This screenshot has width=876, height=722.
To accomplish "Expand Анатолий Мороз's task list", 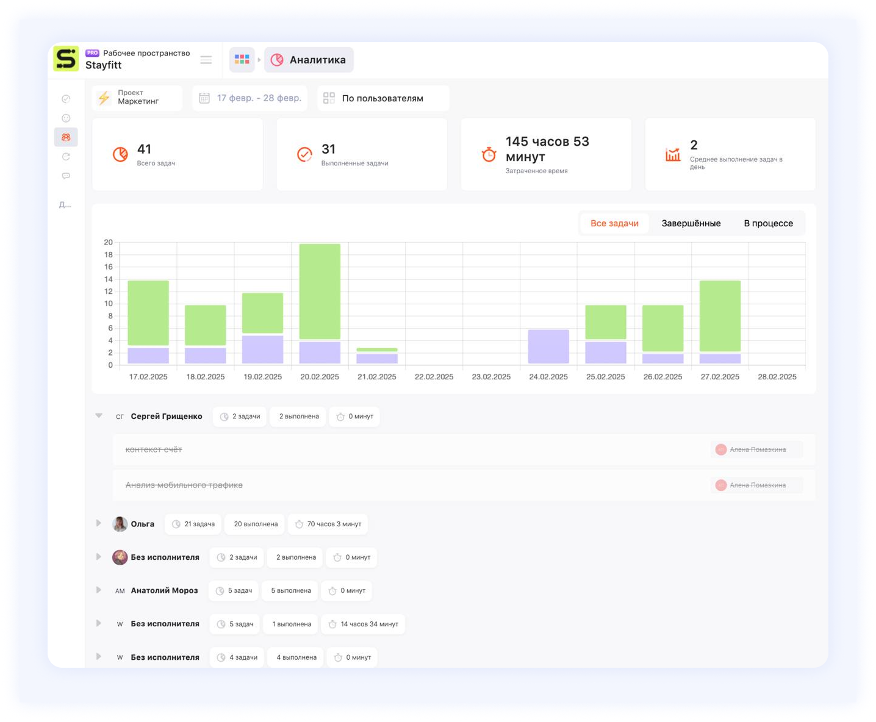I will (99, 590).
